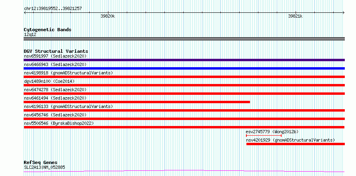This screenshot has width=356, height=176.
Task: Click the right arrowhead of the ruler
Action: 344,13
